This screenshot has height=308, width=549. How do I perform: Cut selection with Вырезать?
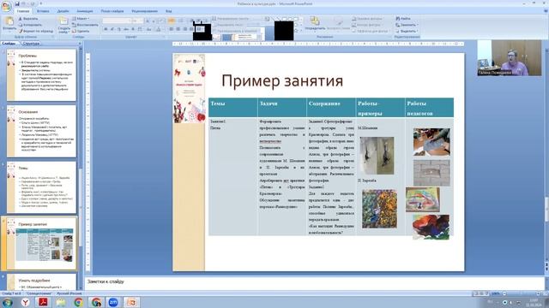pos(28,19)
